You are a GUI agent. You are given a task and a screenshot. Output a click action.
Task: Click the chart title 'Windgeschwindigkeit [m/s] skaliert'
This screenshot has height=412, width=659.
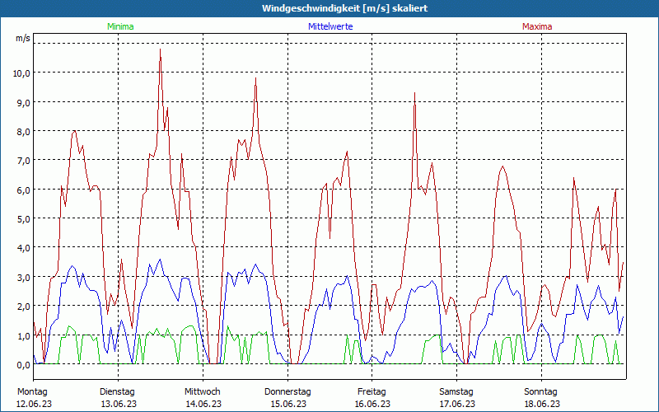click(333, 8)
